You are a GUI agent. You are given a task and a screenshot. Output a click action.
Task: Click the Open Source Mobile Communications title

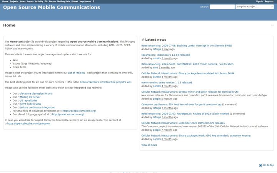pyautogui.click(x=52, y=7)
